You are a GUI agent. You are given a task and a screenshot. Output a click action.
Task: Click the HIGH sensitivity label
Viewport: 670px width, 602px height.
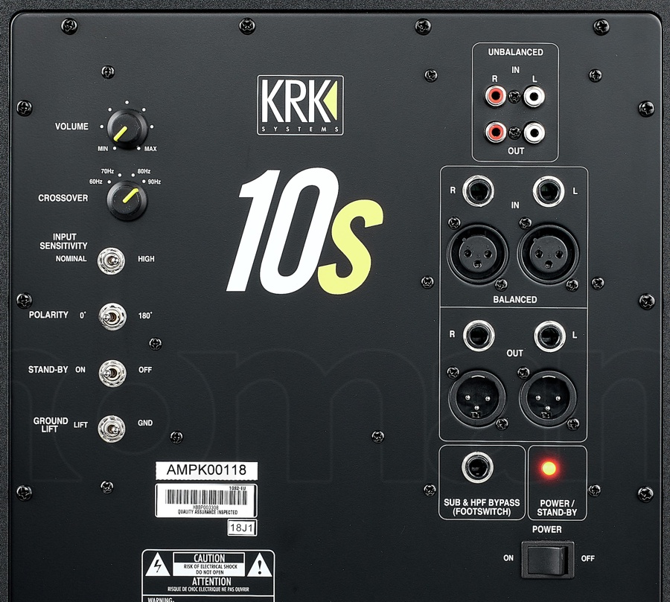tap(146, 259)
